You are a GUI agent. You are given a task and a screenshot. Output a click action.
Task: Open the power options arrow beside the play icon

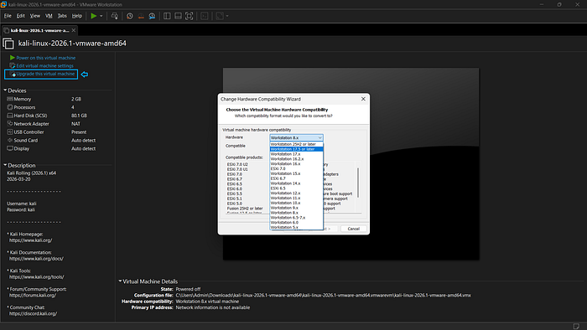(x=101, y=16)
